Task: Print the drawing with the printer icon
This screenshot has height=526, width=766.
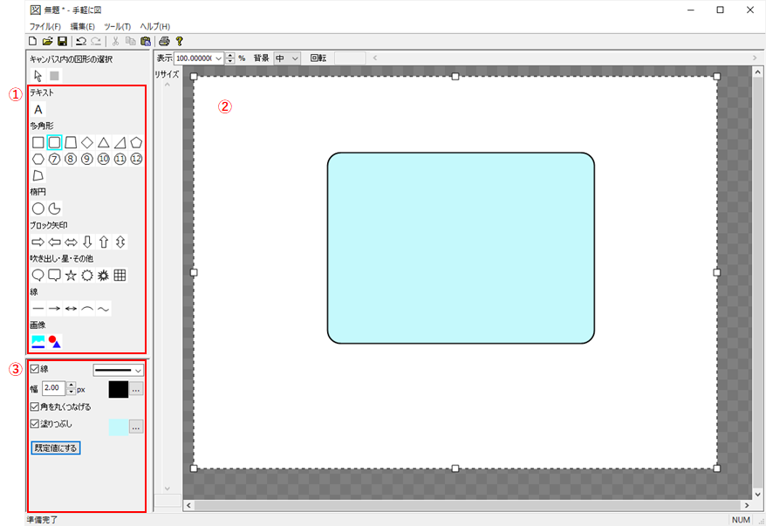Action: tap(164, 42)
